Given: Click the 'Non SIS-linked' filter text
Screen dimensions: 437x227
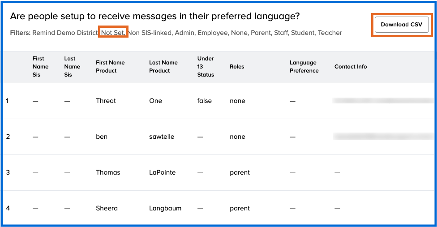Looking at the screenshot, I should pos(150,33).
